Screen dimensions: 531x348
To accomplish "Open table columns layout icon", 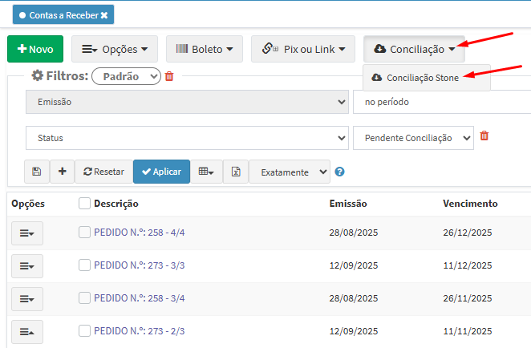I will [206, 172].
